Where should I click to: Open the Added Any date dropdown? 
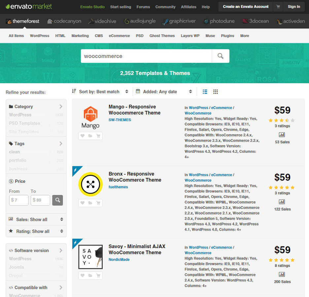(x=164, y=92)
